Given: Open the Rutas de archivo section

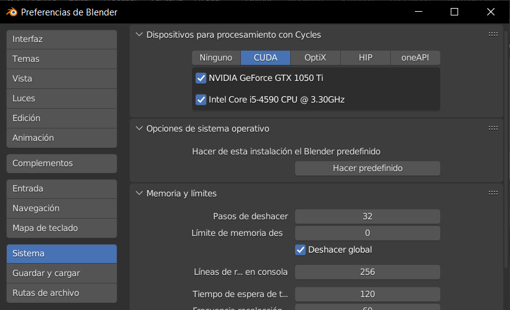Looking at the screenshot, I should [x=62, y=293].
